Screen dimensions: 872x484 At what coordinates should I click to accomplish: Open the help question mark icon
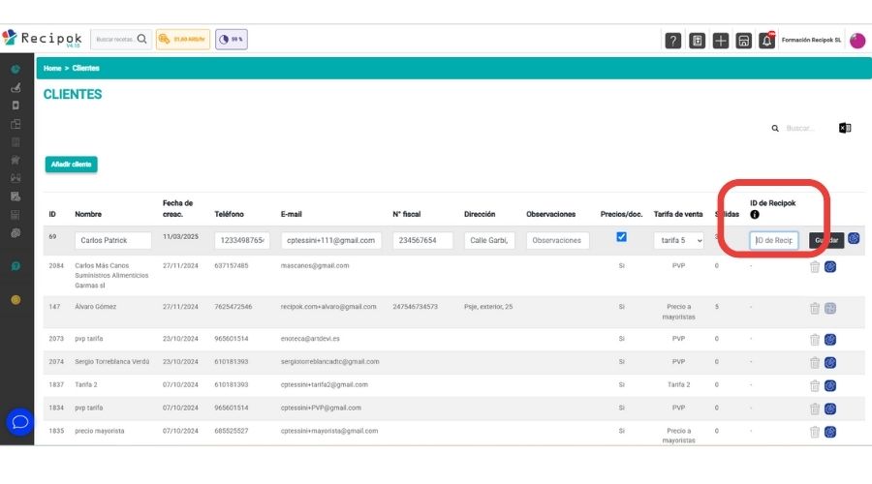point(673,40)
